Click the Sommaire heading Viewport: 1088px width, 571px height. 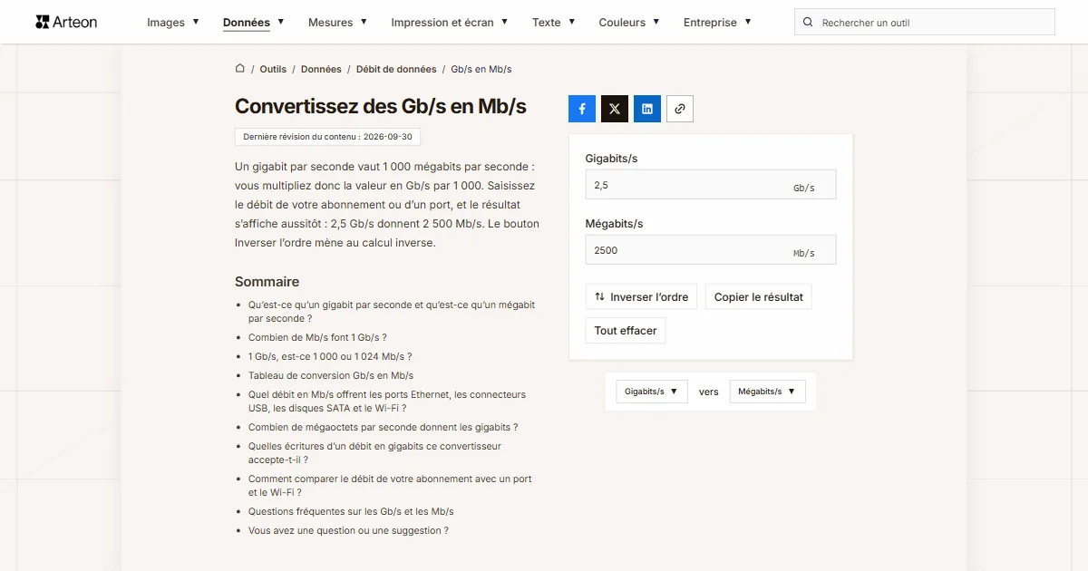pos(267,282)
